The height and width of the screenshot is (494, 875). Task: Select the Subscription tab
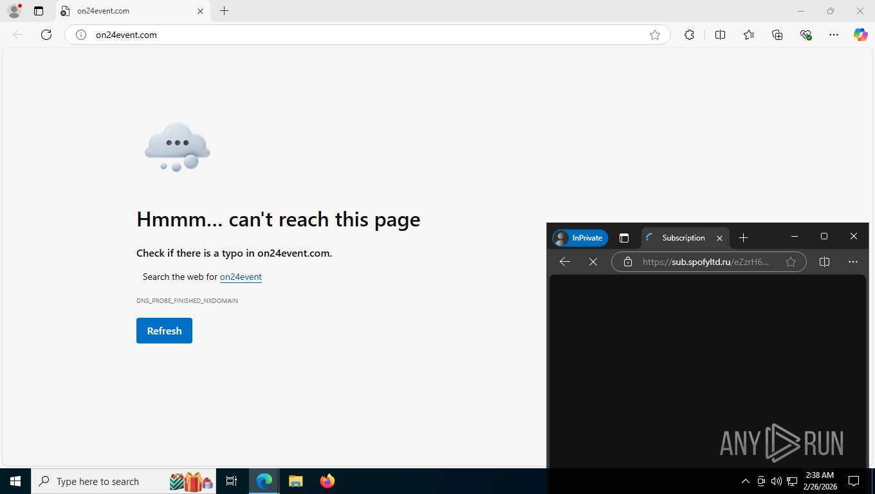click(685, 238)
